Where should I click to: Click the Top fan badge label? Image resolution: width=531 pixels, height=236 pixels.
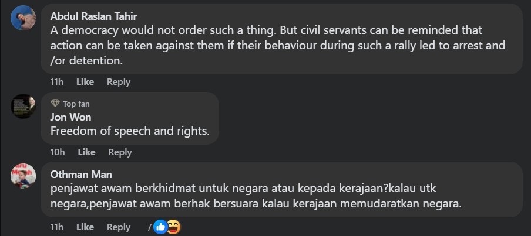point(76,104)
